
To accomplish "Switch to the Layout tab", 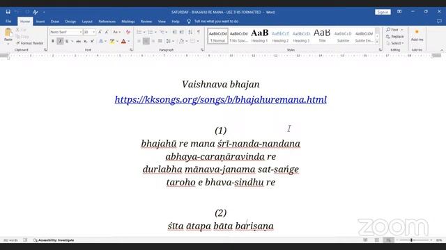I will pyautogui.click(x=87, y=22).
